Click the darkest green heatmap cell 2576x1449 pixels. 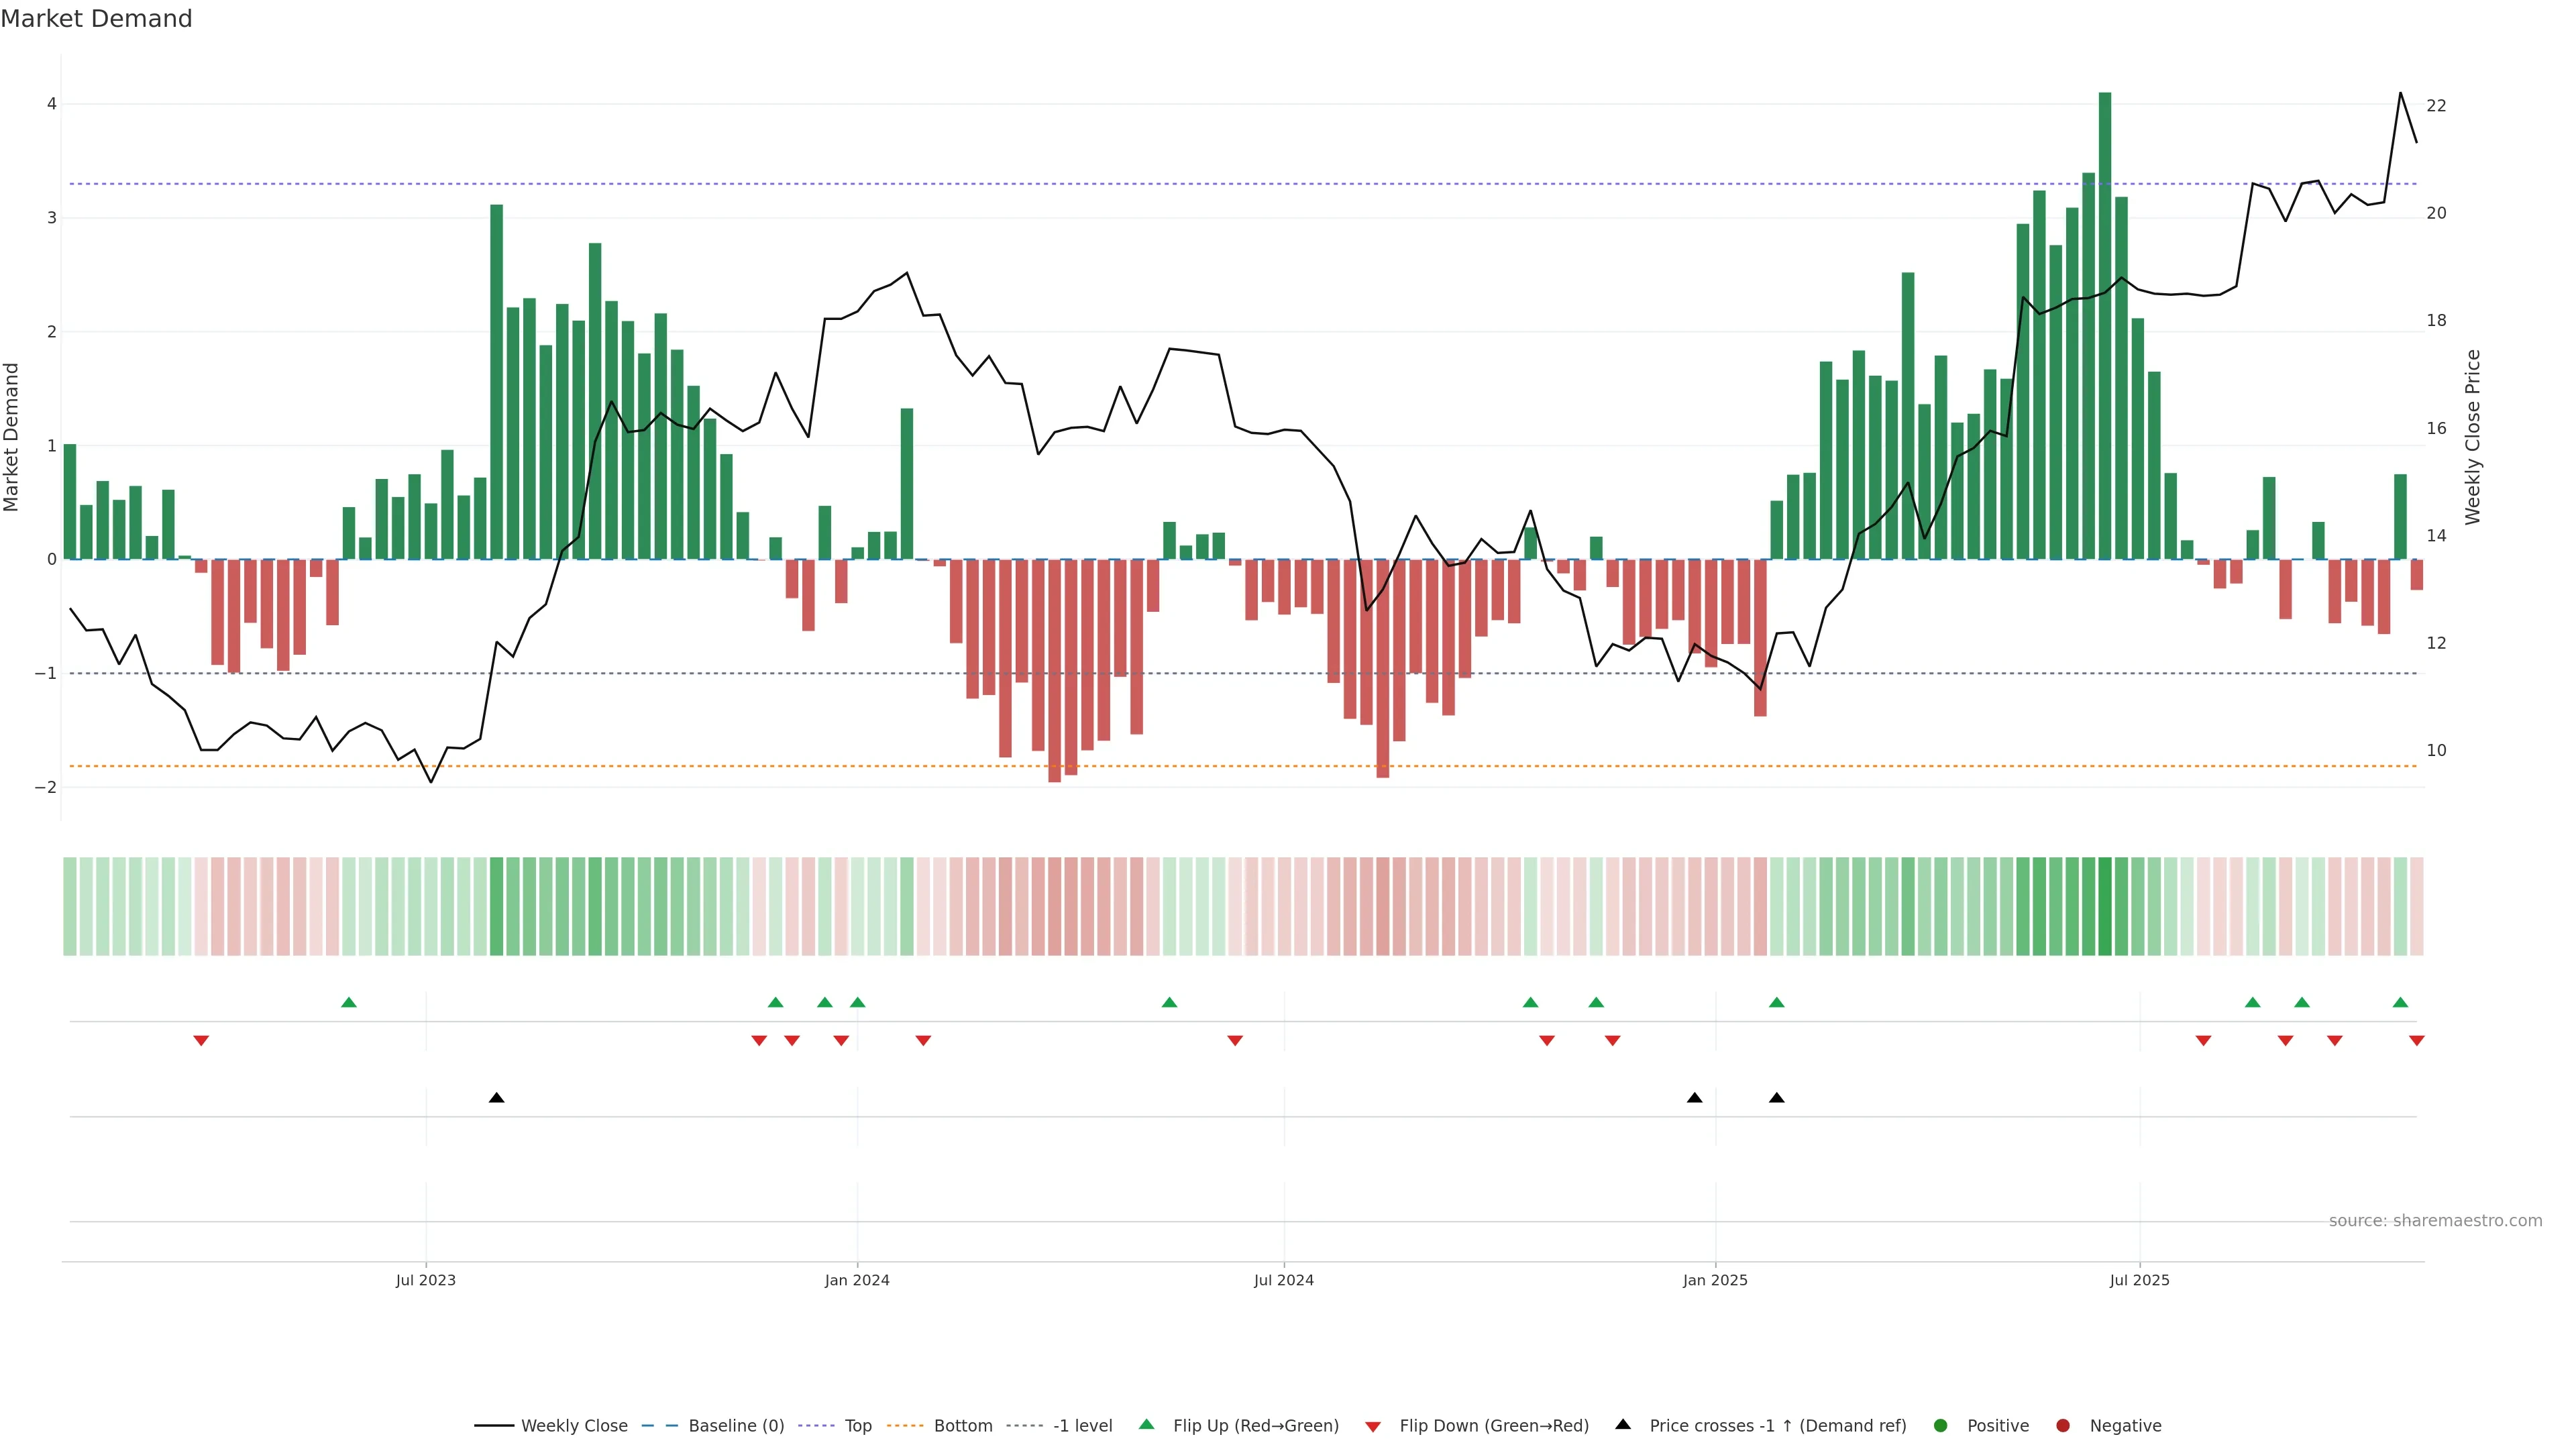click(2105, 906)
